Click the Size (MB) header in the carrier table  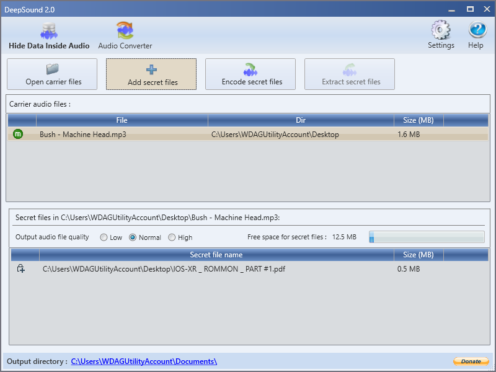tap(418, 120)
